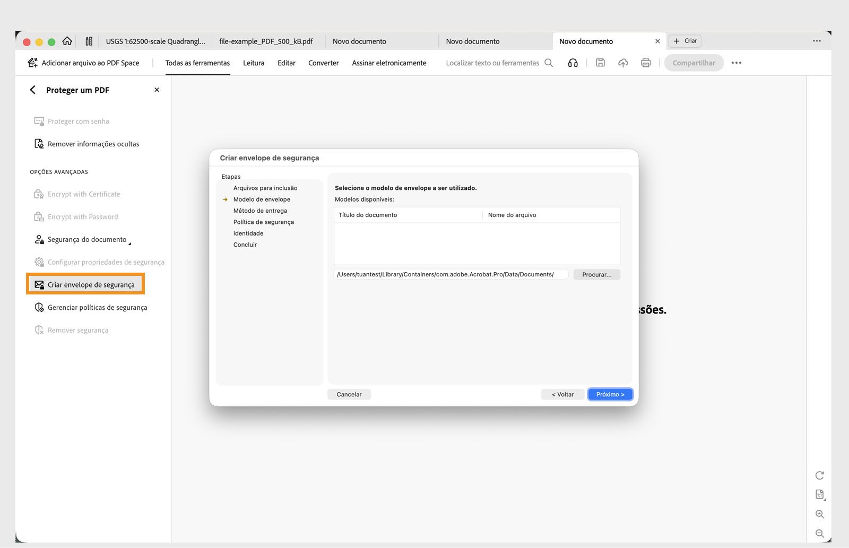
Task: Click the Adicionar arquivo ao PDF Space icon
Action: tap(32, 63)
